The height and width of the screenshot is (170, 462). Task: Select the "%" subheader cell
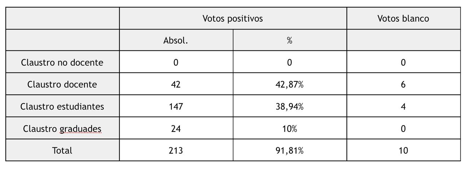pyautogui.click(x=289, y=40)
